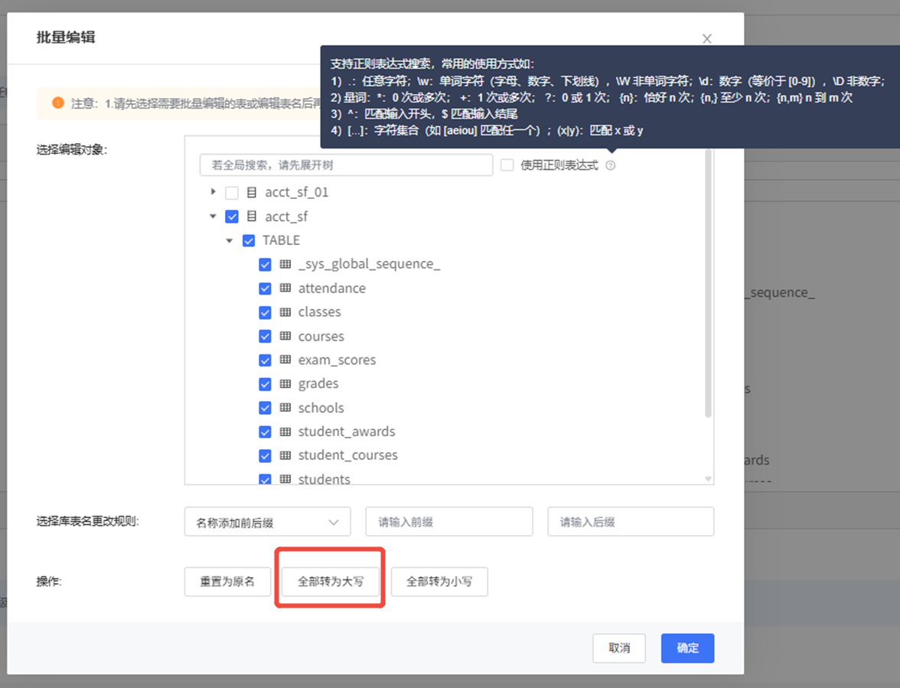Close the 批量编辑 dialog with X
This screenshot has height=688, width=900.
[x=706, y=38]
